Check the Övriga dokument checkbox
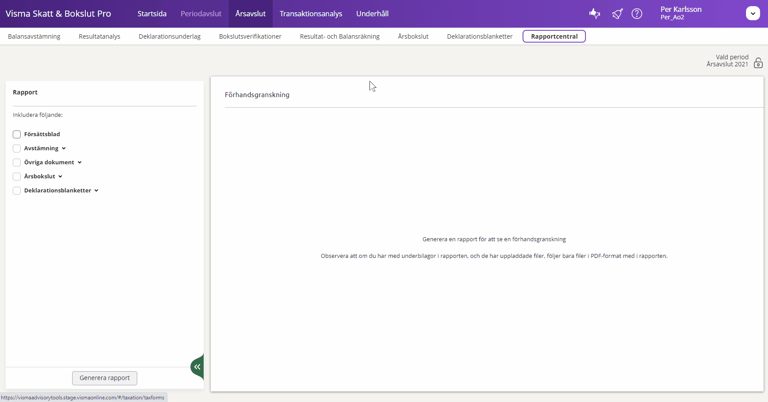 17,163
